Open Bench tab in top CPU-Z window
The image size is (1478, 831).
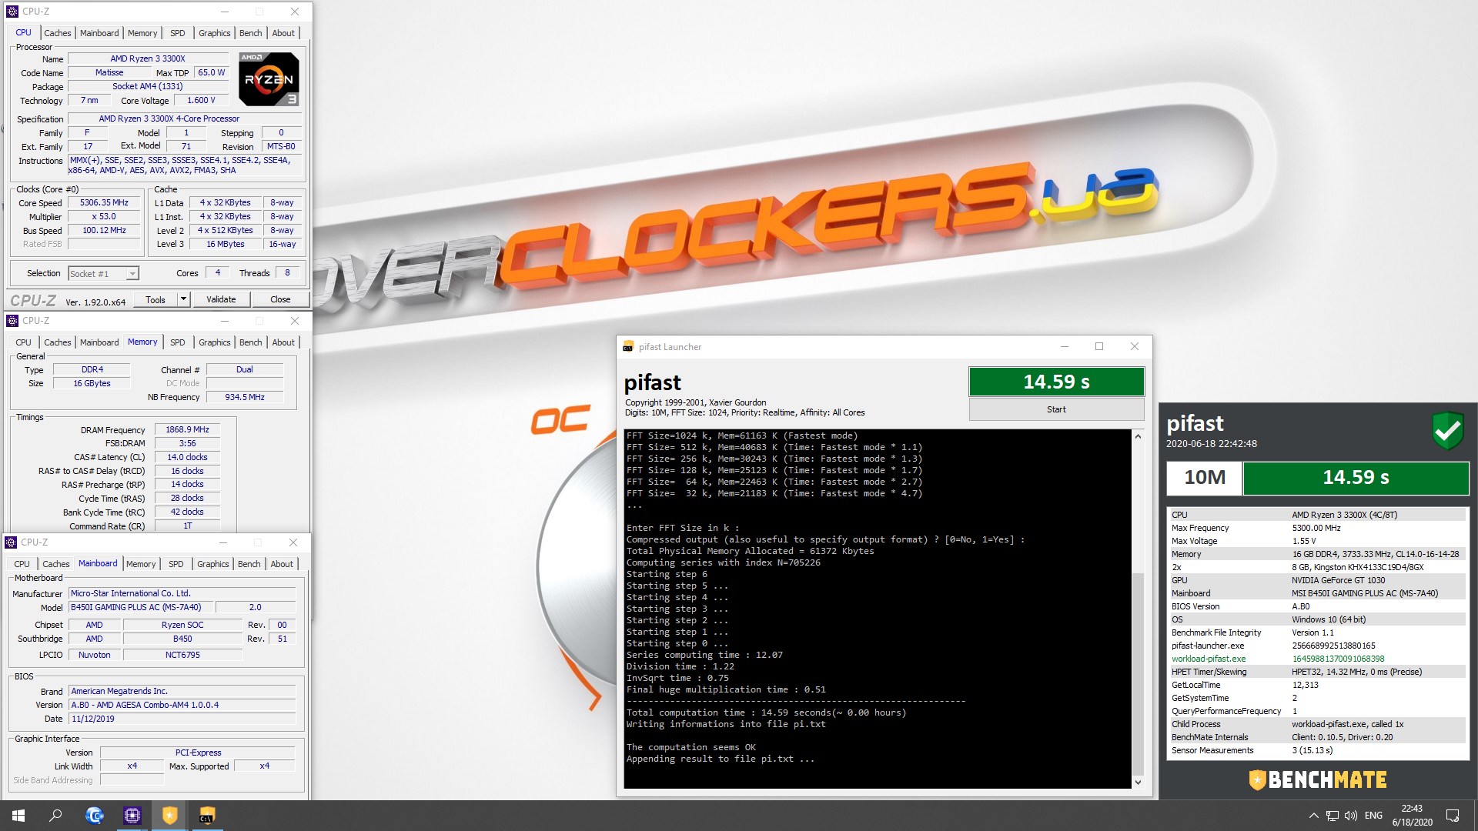pos(251,33)
